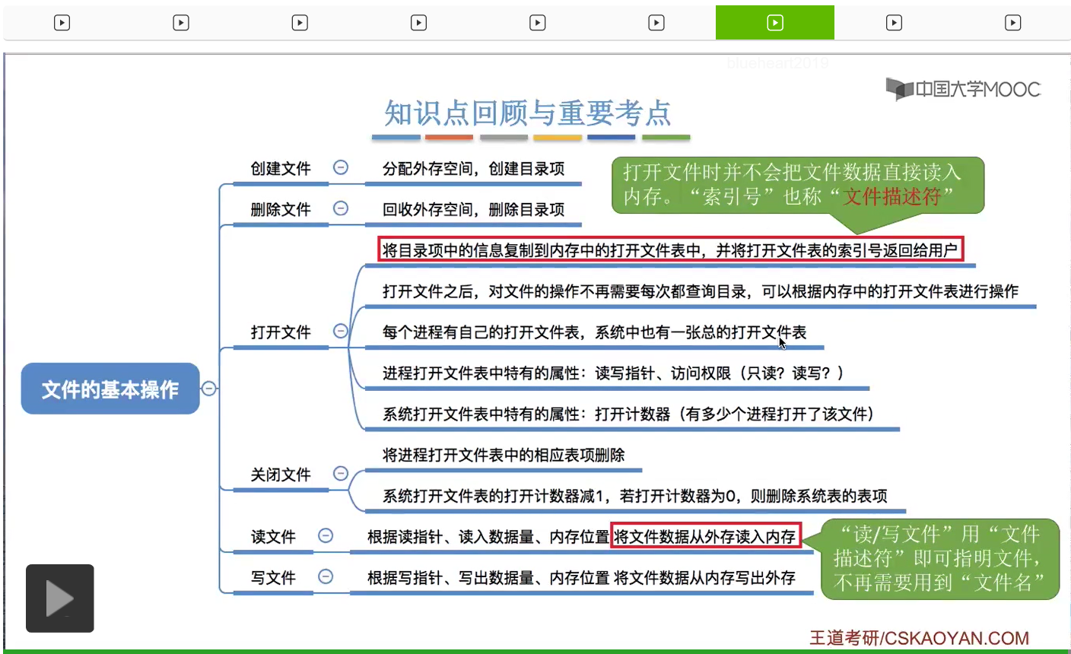1071x654 pixels.
Task: Select the highlighted green seventh segment tab
Action: (775, 23)
